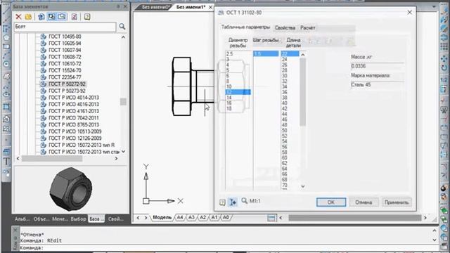This screenshot has height=253, width=450.
Task: Choose thread diameter 14 in the list
Action: point(238,98)
